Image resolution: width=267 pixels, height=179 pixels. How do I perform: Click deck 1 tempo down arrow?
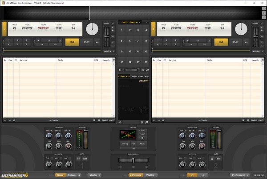(113, 31)
